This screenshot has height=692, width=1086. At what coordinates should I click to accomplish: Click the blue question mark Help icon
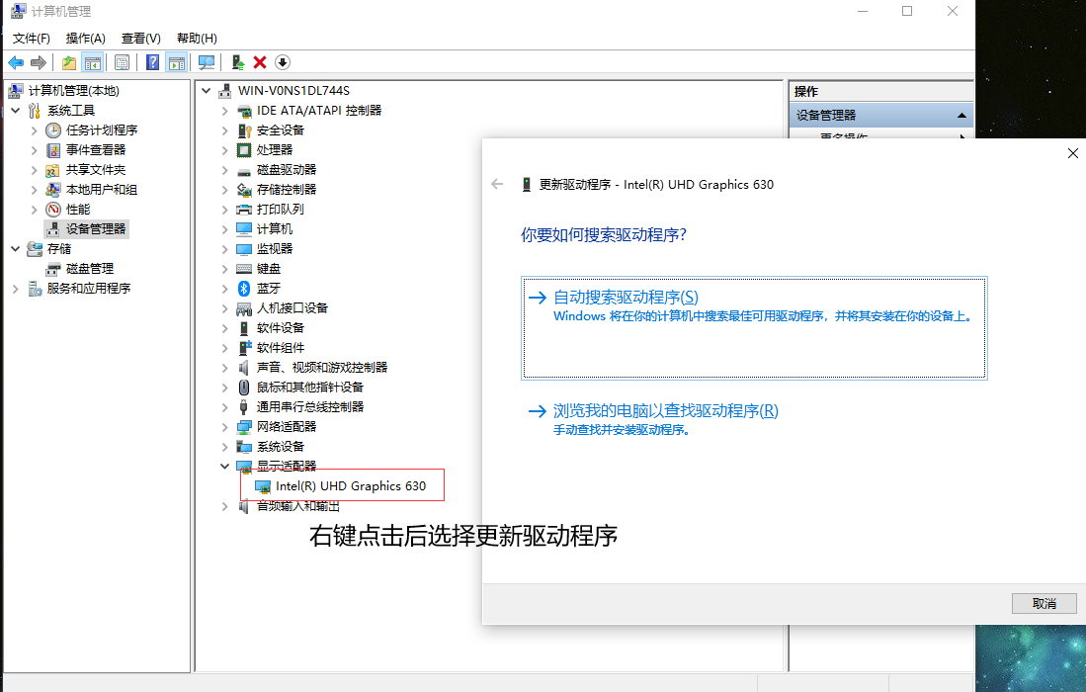click(152, 63)
